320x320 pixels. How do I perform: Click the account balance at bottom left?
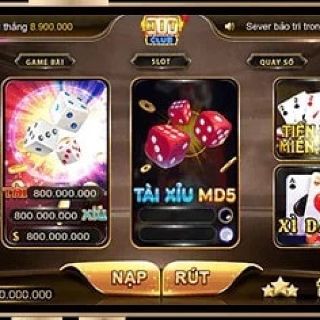tap(26, 294)
